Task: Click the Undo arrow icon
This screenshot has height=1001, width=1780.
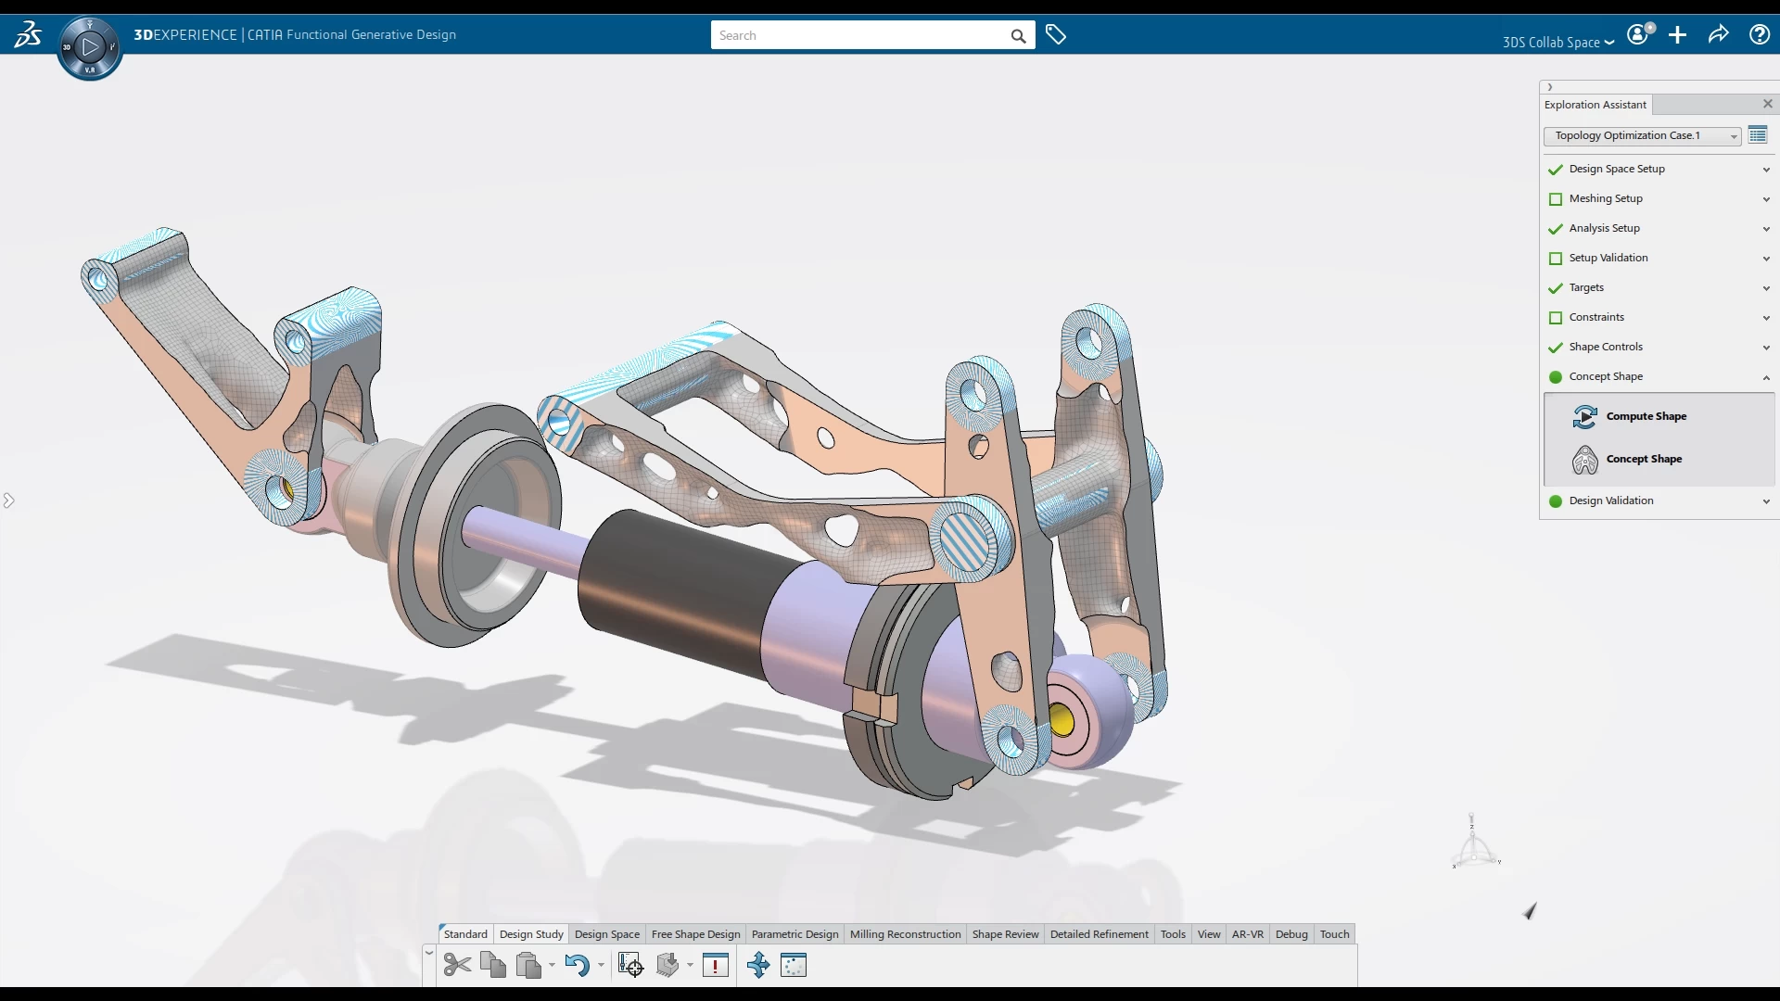Action: pyautogui.click(x=577, y=964)
